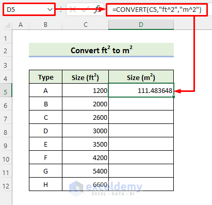The width and height of the screenshot is (212, 205).
Task: Select column B header
Action: (x=45, y=25)
